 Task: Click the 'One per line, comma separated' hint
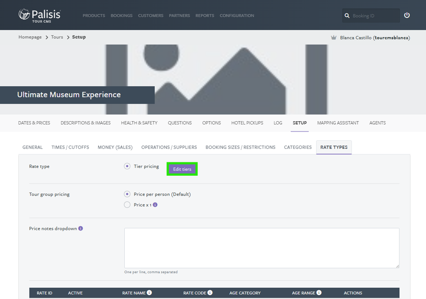pyautogui.click(x=151, y=272)
